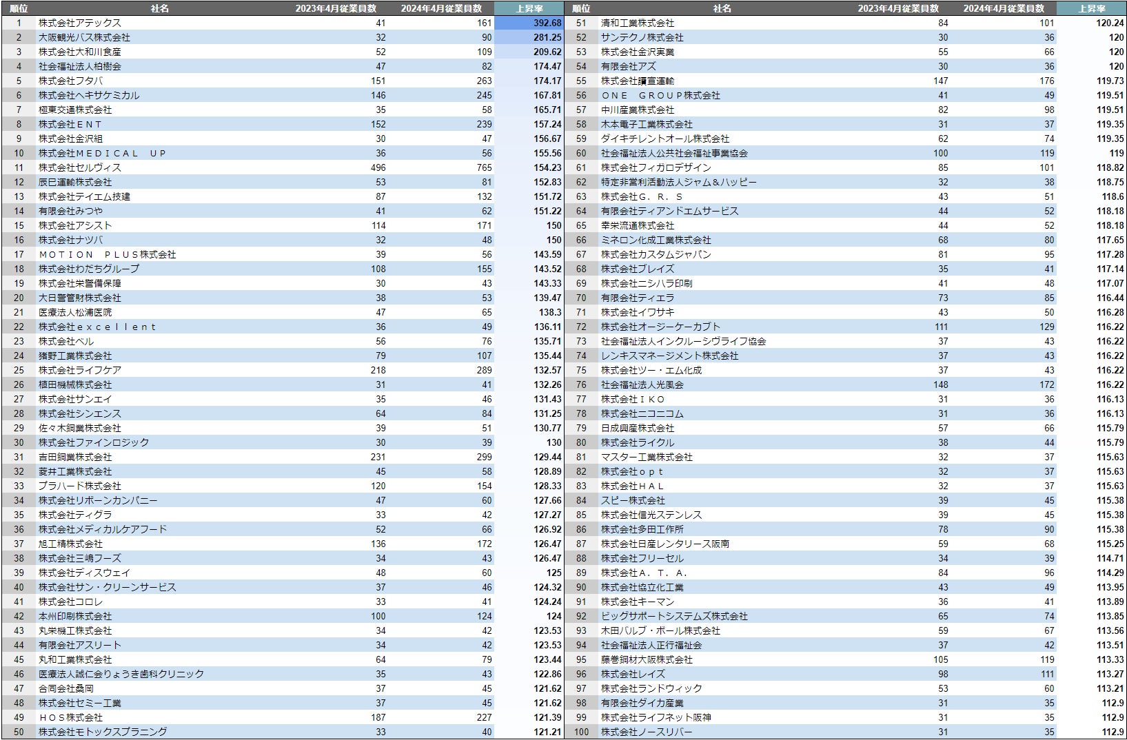The image size is (1127, 740).
Task: Select 株式会社ノースリバー
Action: point(647,732)
